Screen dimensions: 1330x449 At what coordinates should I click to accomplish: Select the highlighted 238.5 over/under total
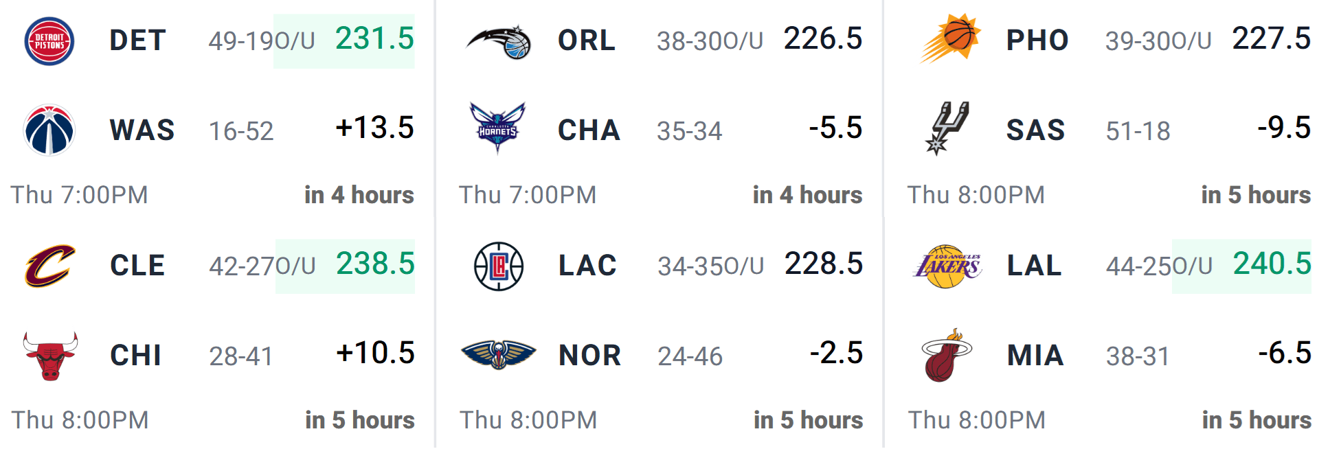point(375,264)
